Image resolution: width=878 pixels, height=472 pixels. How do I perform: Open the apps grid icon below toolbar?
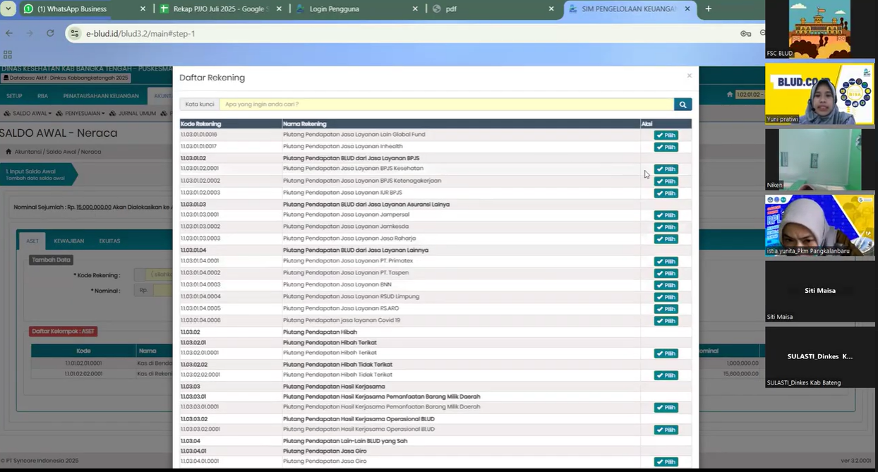click(8, 54)
